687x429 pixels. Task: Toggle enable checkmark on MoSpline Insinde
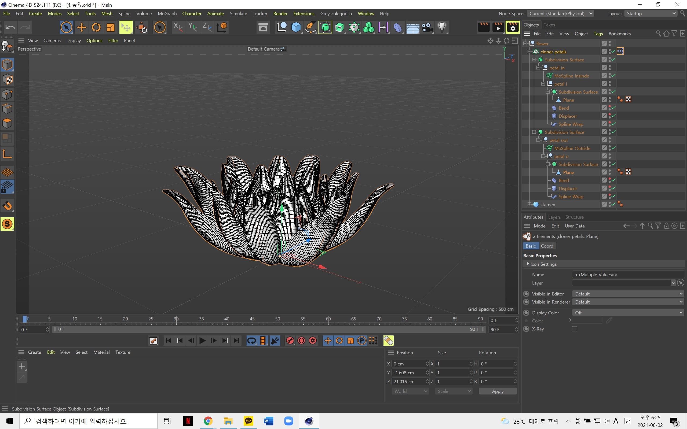coord(613,75)
